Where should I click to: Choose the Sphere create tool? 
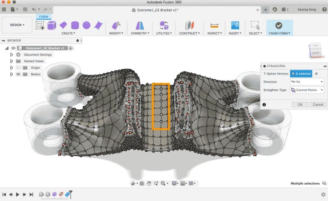[86, 25]
